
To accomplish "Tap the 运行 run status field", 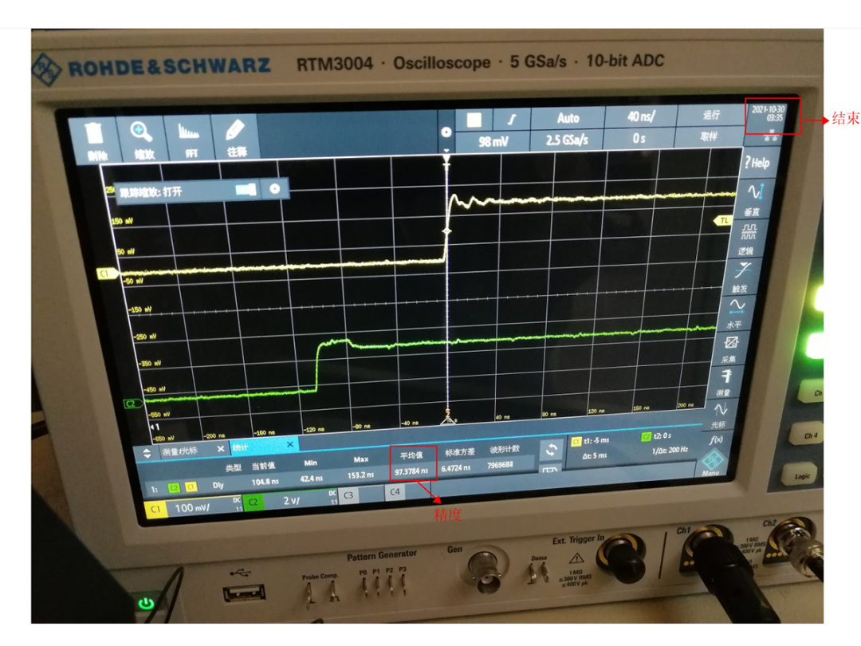I will [x=711, y=115].
